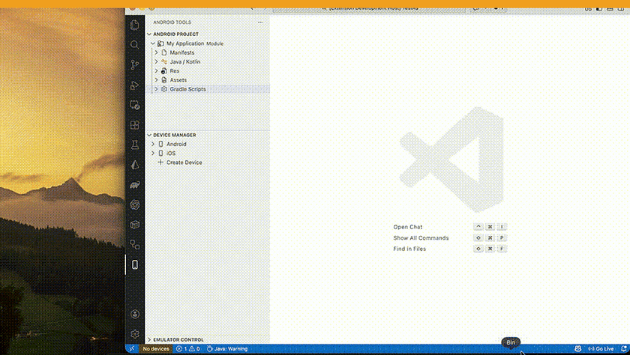Collapse the My Application module node

tap(153, 43)
